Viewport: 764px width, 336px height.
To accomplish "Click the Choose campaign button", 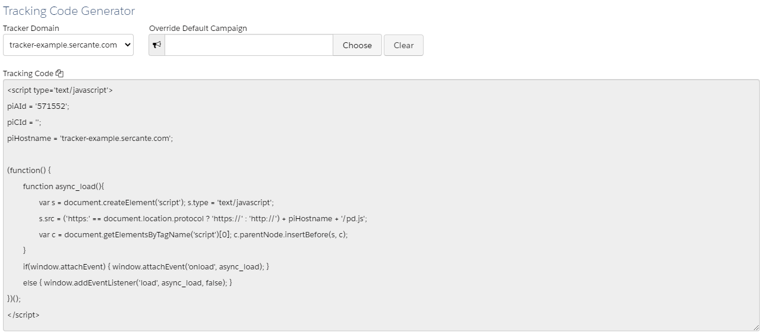I will pos(357,45).
